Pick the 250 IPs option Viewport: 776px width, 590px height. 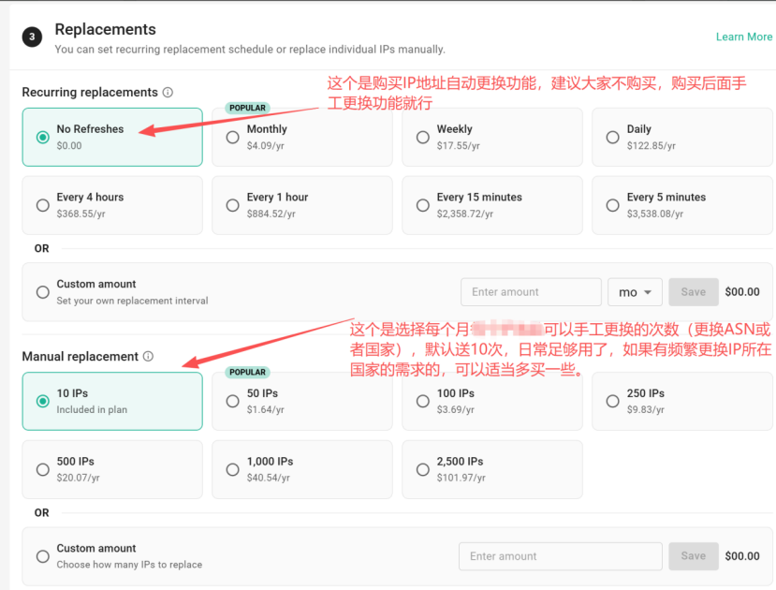pos(682,401)
